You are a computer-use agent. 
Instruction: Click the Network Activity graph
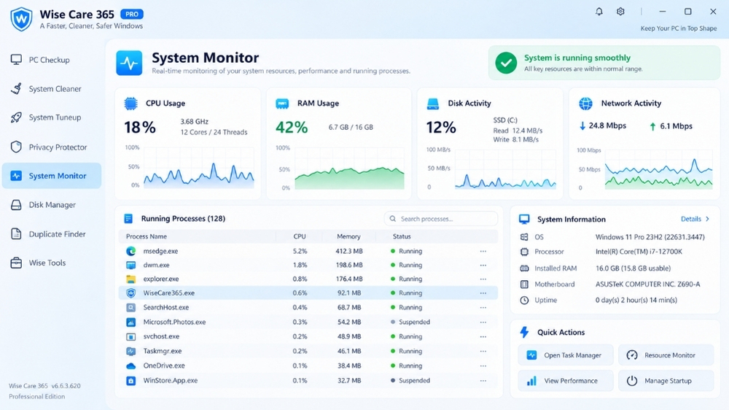(x=658, y=169)
